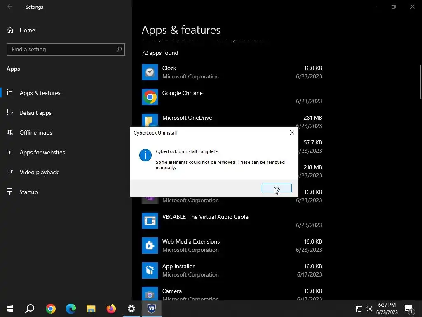
Task: Click the Google Chrome app icon in list
Action: pos(150,97)
